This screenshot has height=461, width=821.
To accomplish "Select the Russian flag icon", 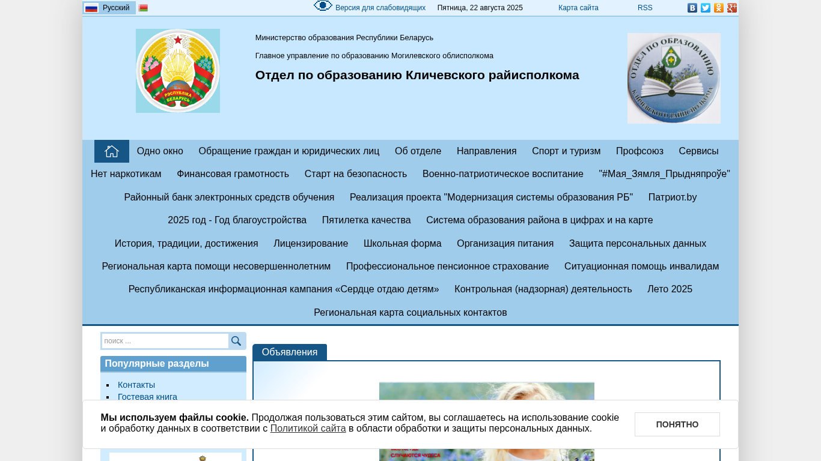I will (91, 8).
